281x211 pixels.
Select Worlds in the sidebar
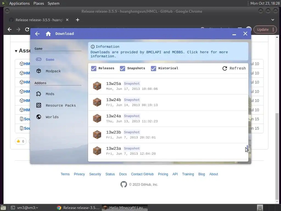[58, 117]
